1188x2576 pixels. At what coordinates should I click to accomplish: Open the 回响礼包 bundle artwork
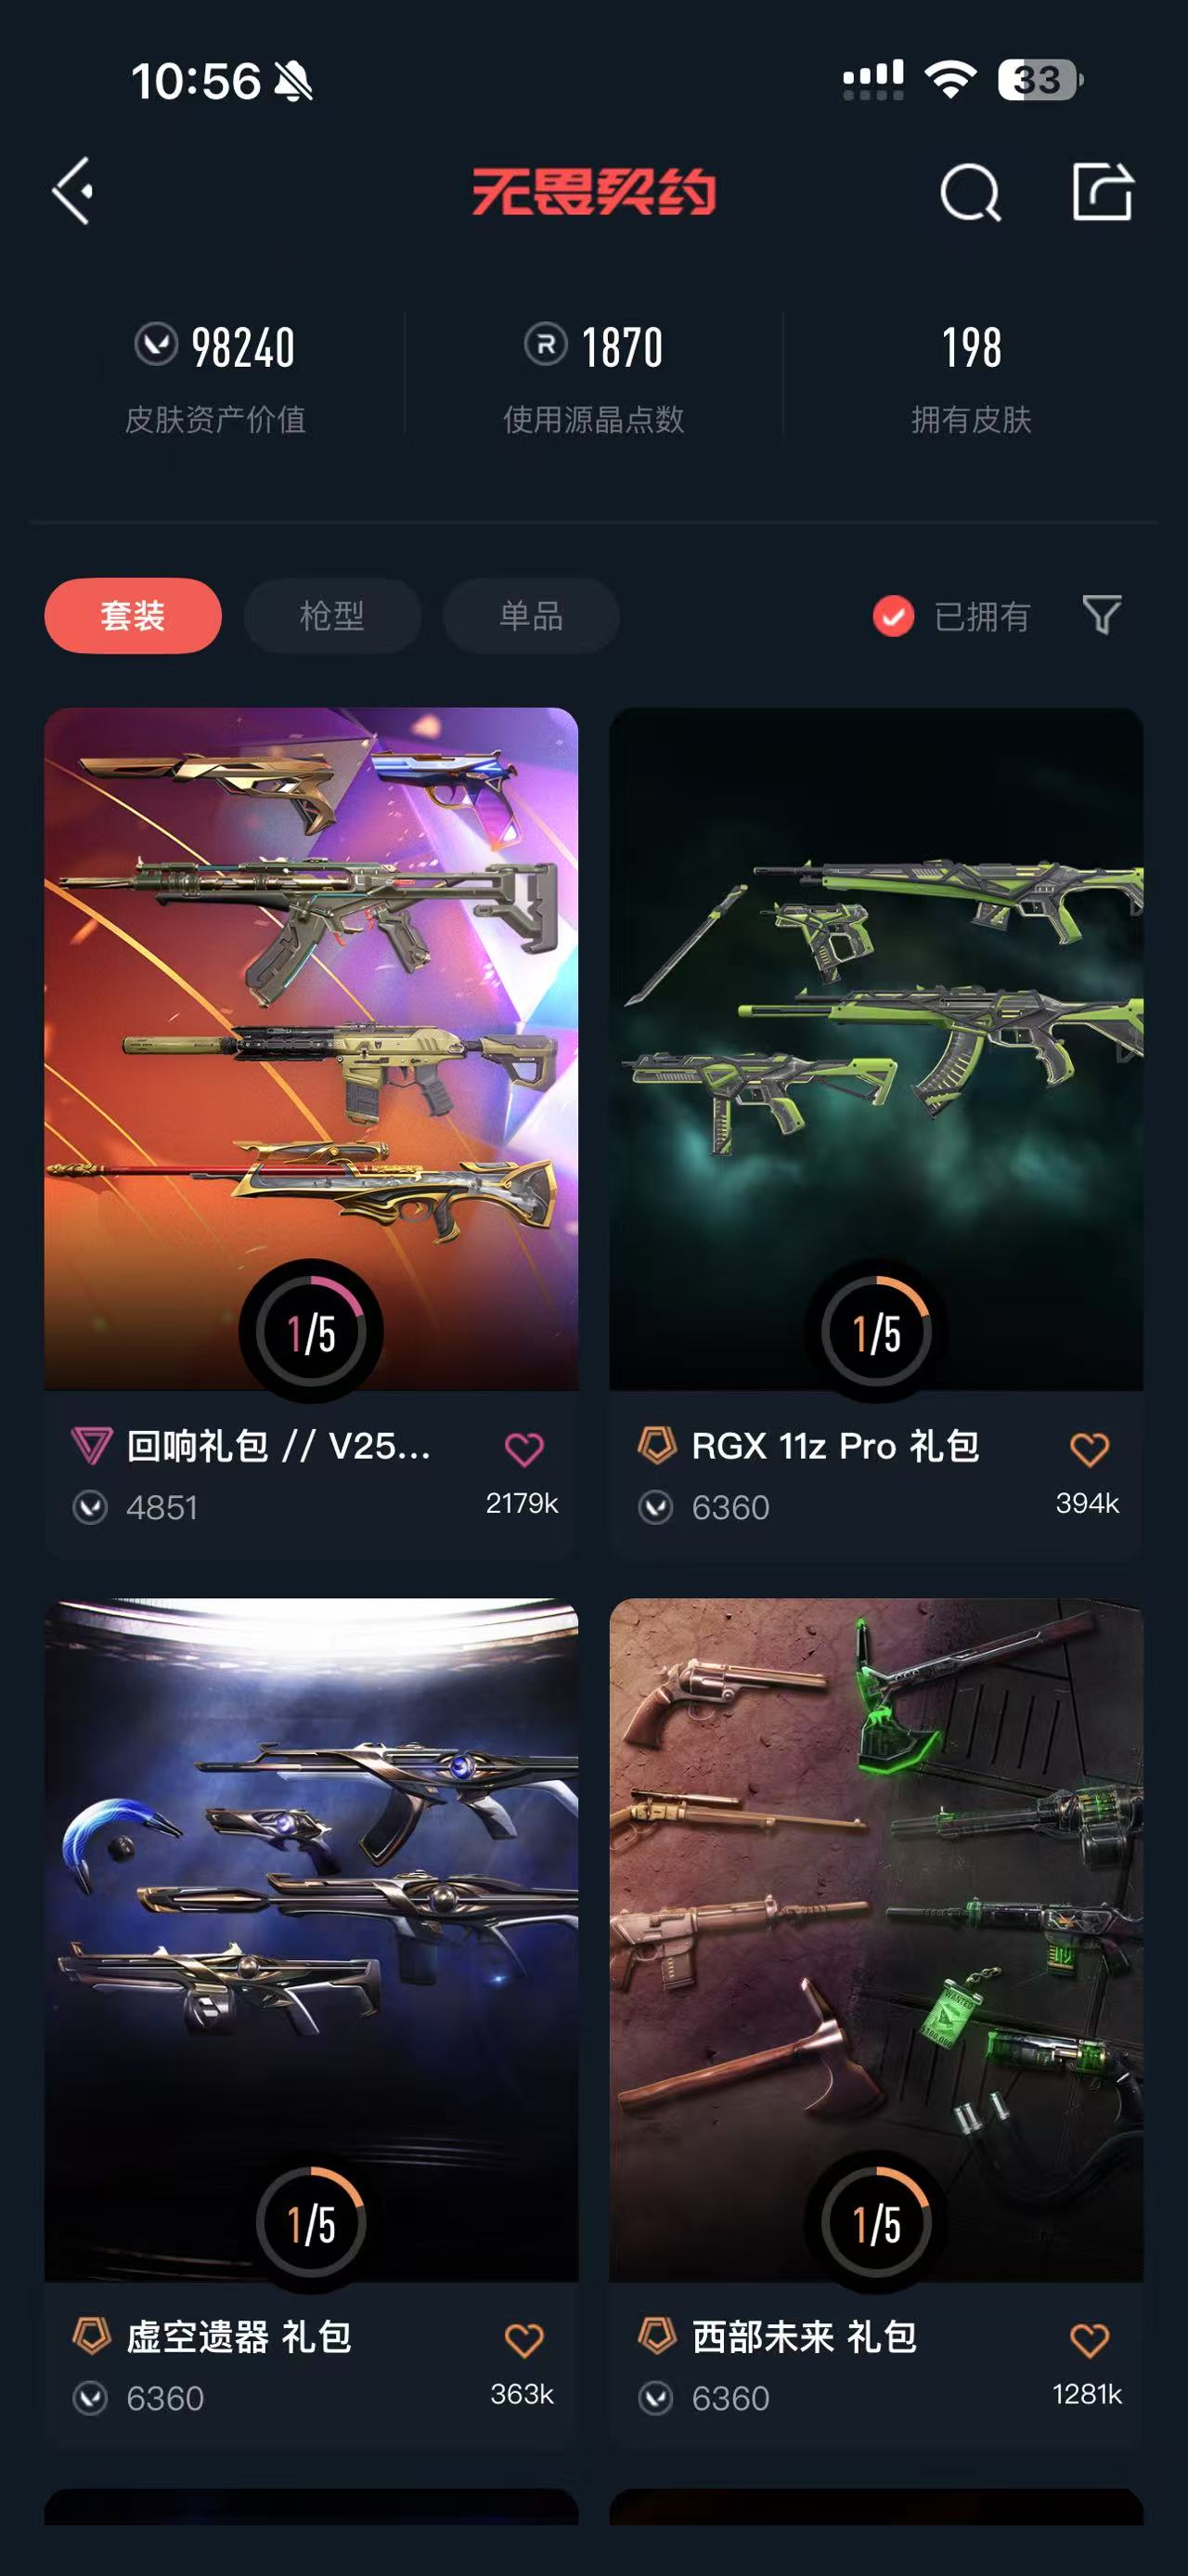(311, 1048)
